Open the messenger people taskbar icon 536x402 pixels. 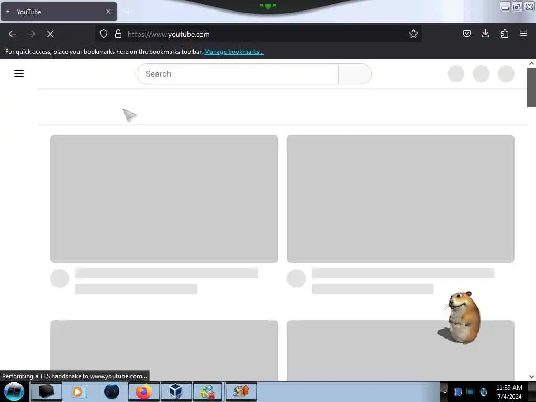click(x=207, y=392)
